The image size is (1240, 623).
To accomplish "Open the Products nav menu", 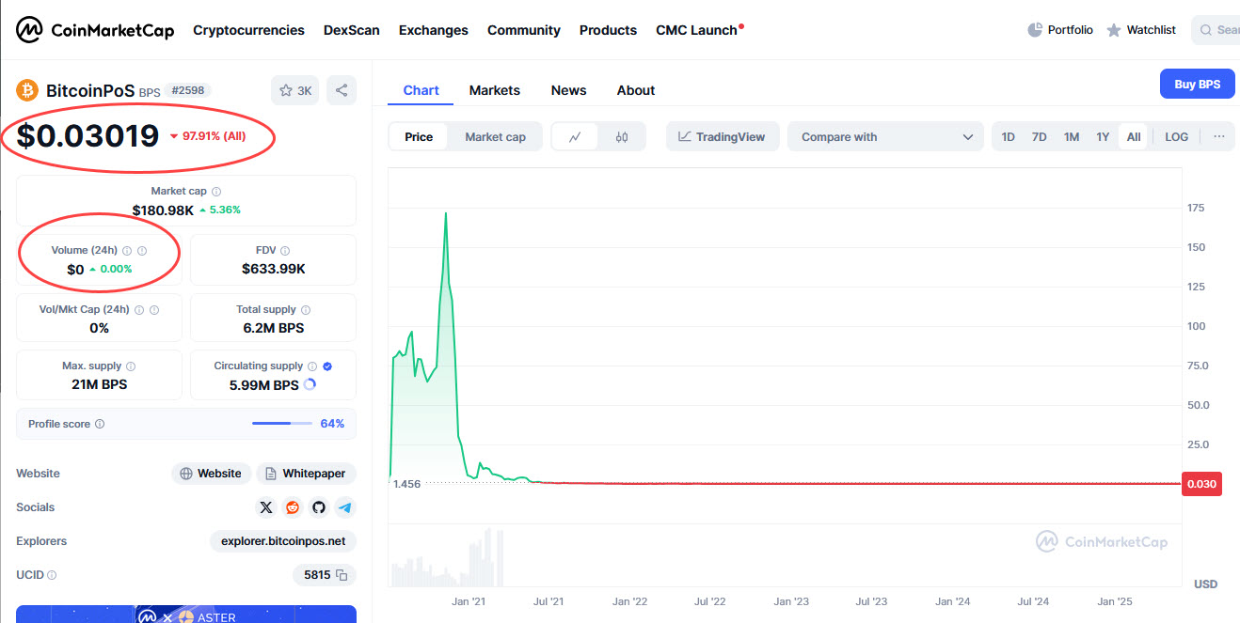I will point(608,30).
